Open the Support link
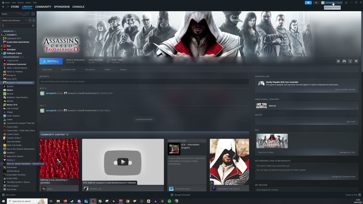The image size is (363, 204). 123,69
